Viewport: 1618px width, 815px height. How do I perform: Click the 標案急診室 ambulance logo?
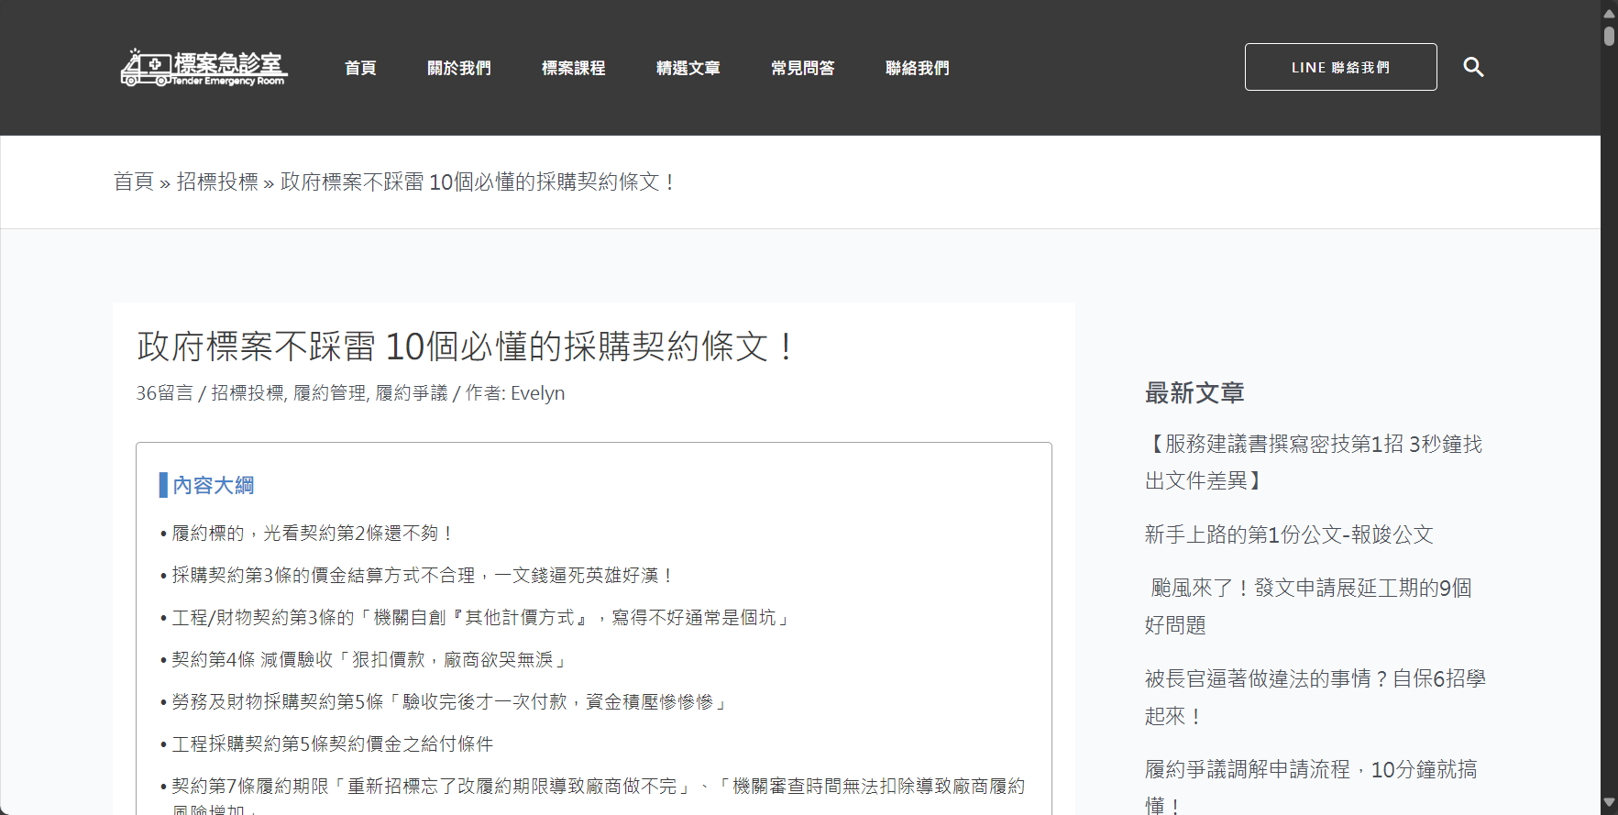(204, 68)
